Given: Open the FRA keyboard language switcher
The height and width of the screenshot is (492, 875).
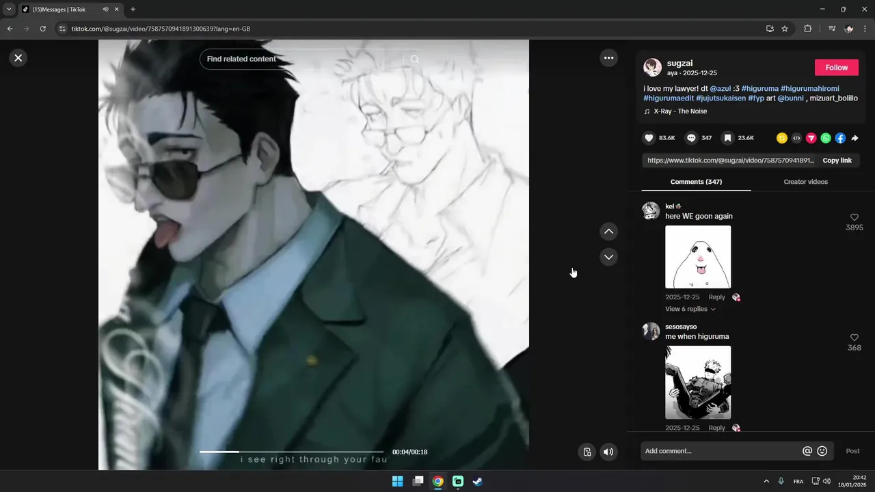Looking at the screenshot, I should coord(798,481).
